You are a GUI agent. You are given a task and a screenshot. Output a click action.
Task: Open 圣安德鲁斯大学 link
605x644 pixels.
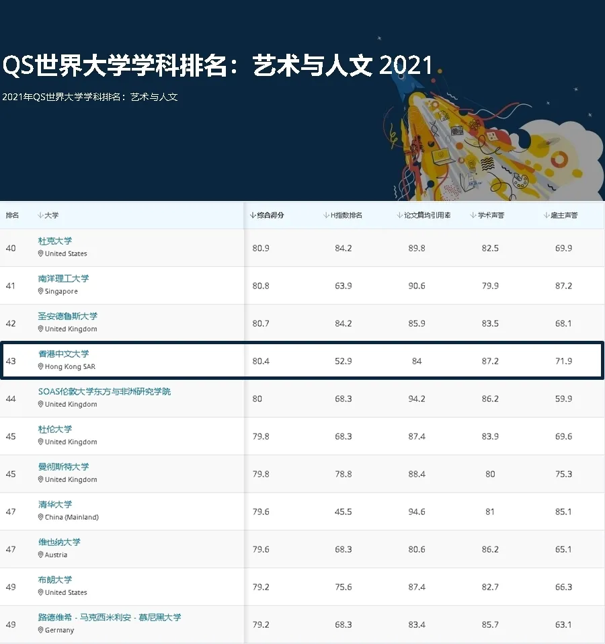(x=67, y=317)
